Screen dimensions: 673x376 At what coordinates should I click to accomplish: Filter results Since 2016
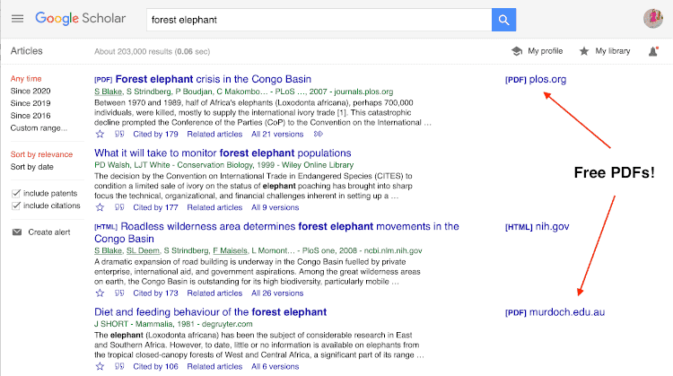pos(30,116)
